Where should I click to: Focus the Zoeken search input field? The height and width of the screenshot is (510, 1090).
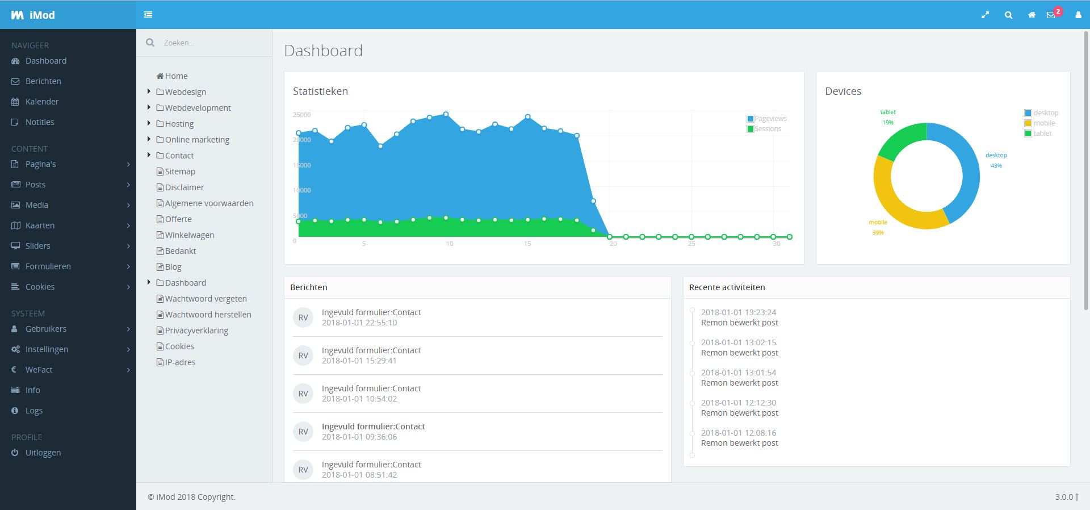tap(215, 43)
